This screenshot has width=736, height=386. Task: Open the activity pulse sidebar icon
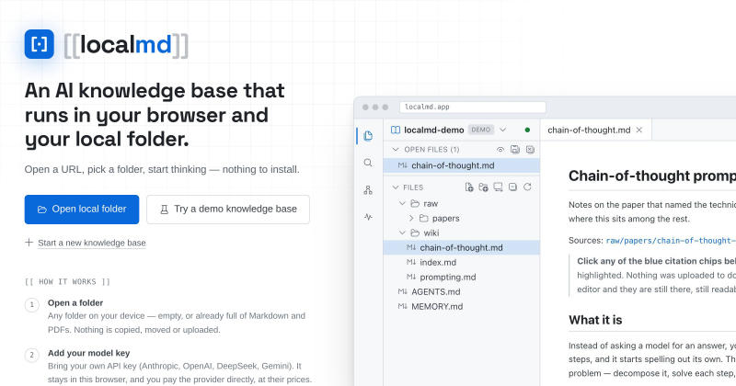(368, 217)
